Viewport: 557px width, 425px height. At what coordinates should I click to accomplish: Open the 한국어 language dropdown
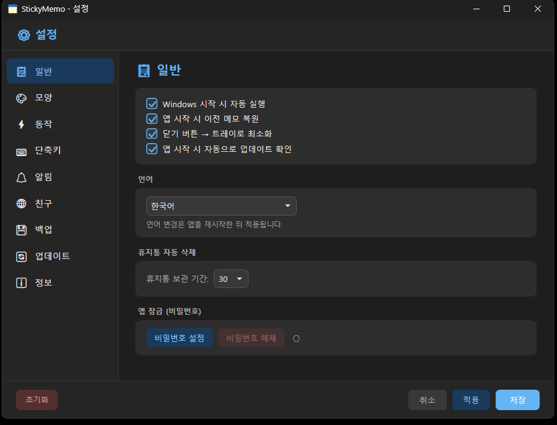[x=221, y=206]
